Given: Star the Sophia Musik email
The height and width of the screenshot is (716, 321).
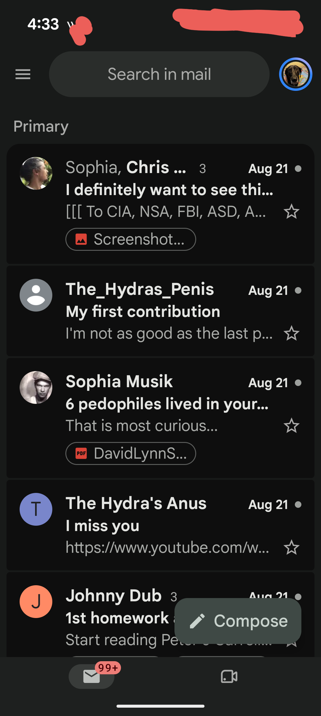Looking at the screenshot, I should 291,426.
